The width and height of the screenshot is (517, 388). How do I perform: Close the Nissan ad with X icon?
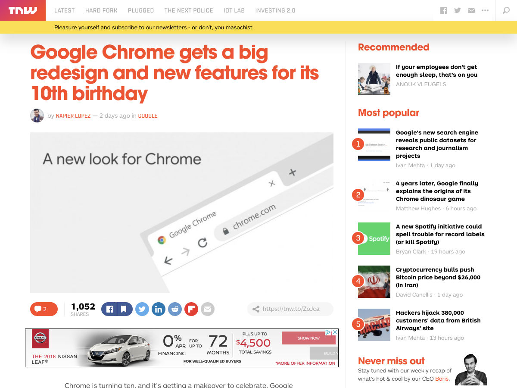[x=334, y=332]
